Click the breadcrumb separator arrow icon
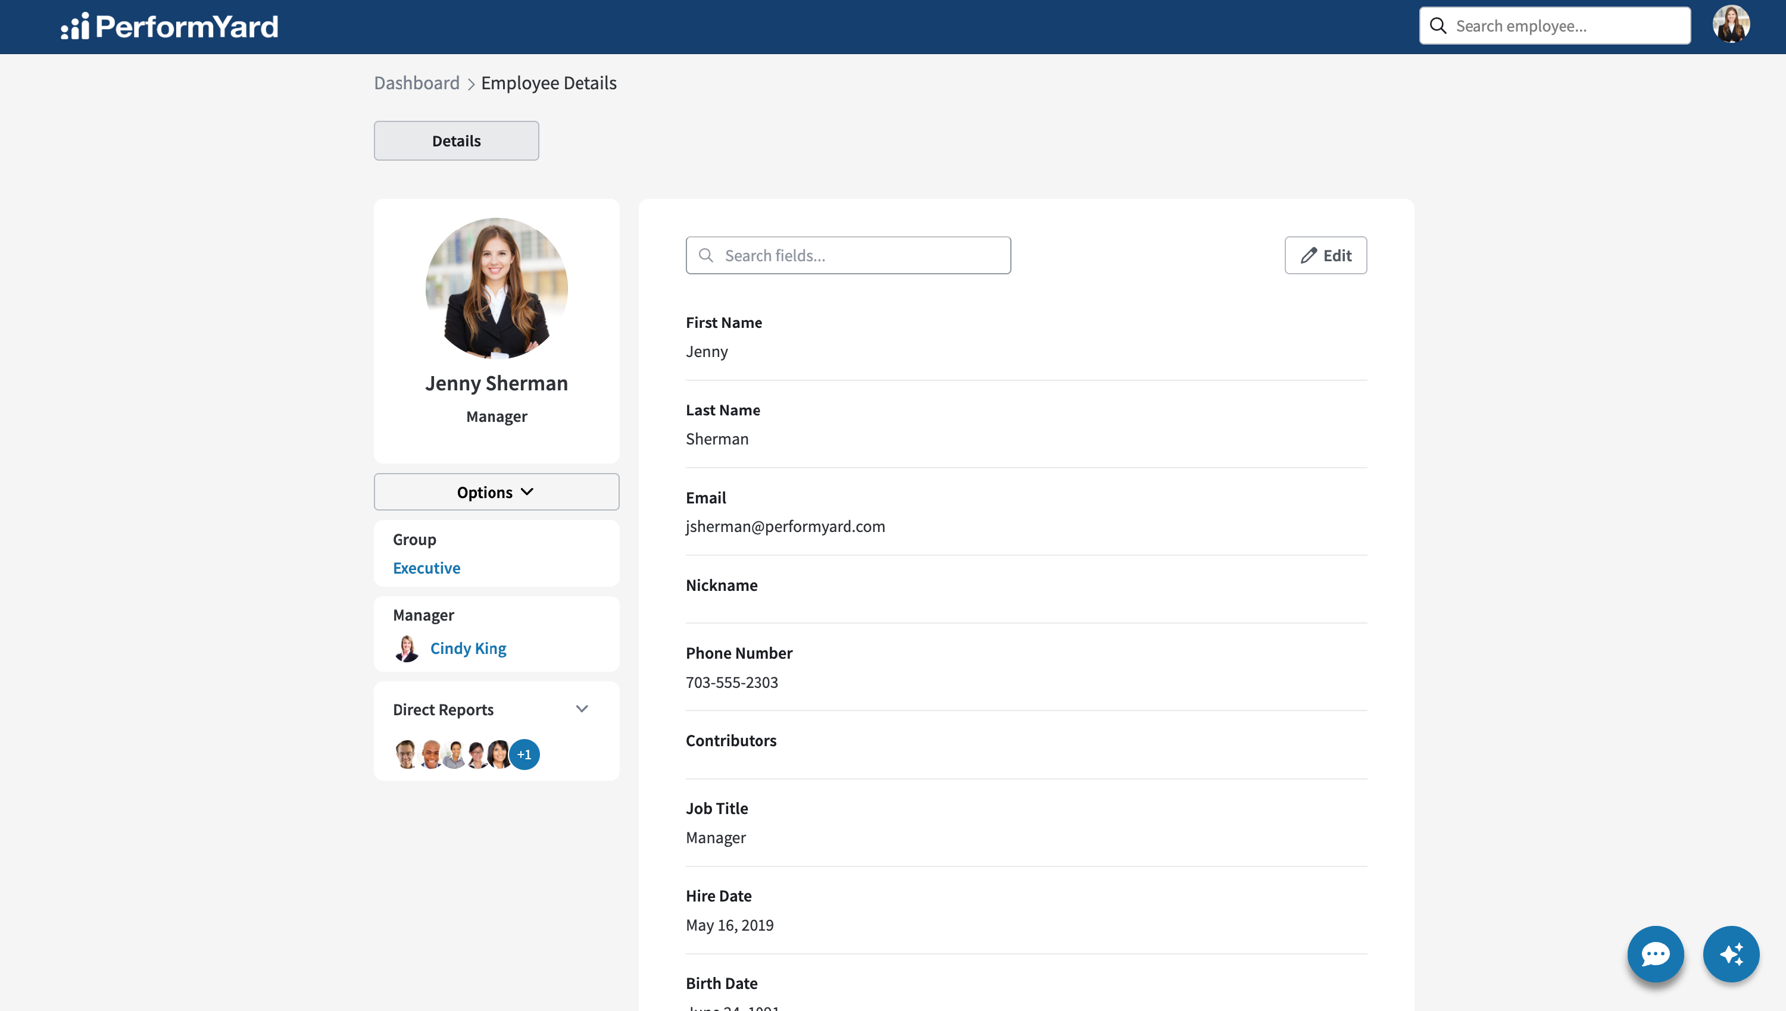Viewport: 1786px width, 1011px height. [471, 84]
